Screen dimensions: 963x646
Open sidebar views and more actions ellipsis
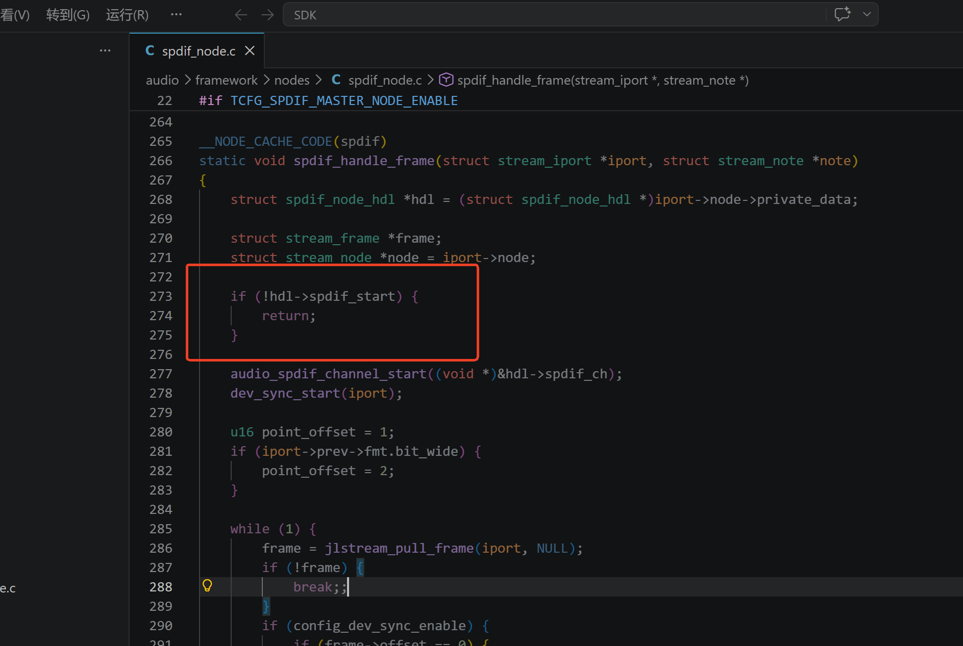coord(105,50)
